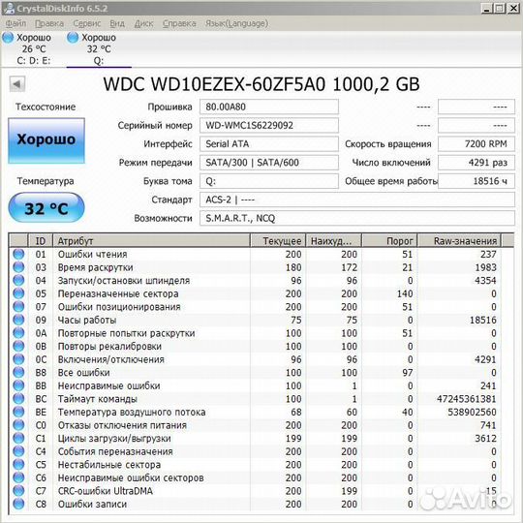523x523 pixels.
Task: Click the Raw-значения column header
Action: pyautogui.click(x=459, y=240)
